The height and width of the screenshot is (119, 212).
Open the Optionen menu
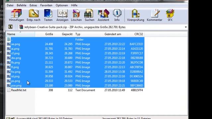[62, 5]
